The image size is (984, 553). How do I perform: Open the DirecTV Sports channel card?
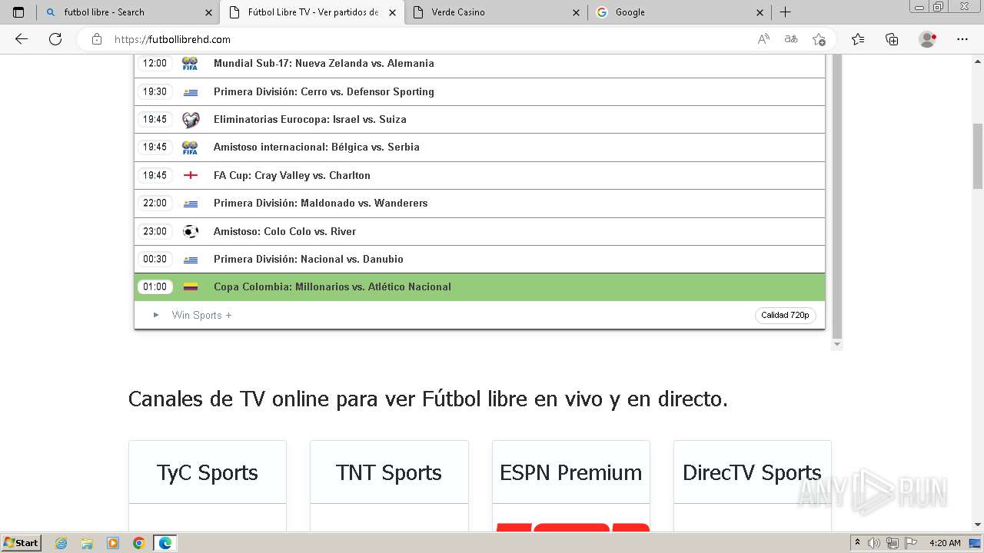[x=753, y=485]
